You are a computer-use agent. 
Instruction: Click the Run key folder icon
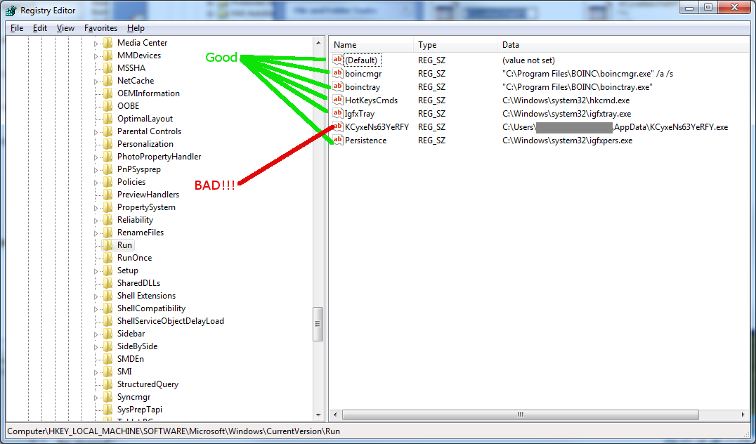(x=107, y=245)
